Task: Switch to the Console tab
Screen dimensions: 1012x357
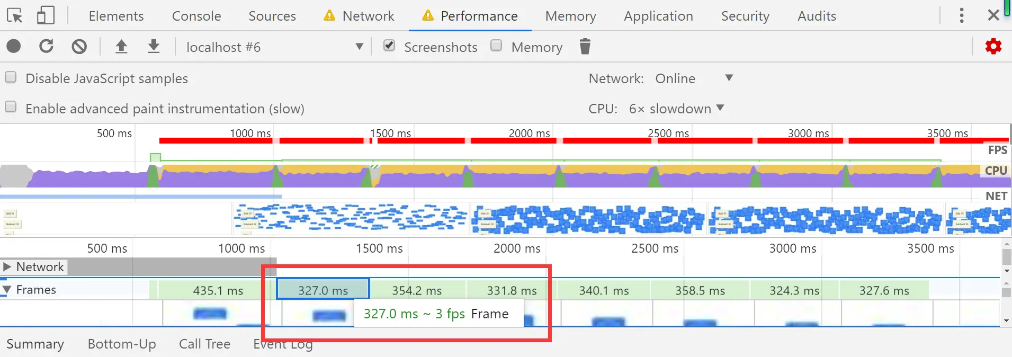Action: pyautogui.click(x=196, y=16)
